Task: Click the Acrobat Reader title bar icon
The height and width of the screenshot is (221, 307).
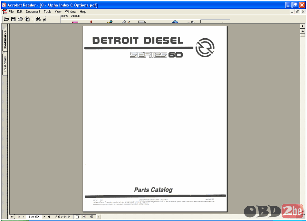Action: pyautogui.click(x=4, y=5)
